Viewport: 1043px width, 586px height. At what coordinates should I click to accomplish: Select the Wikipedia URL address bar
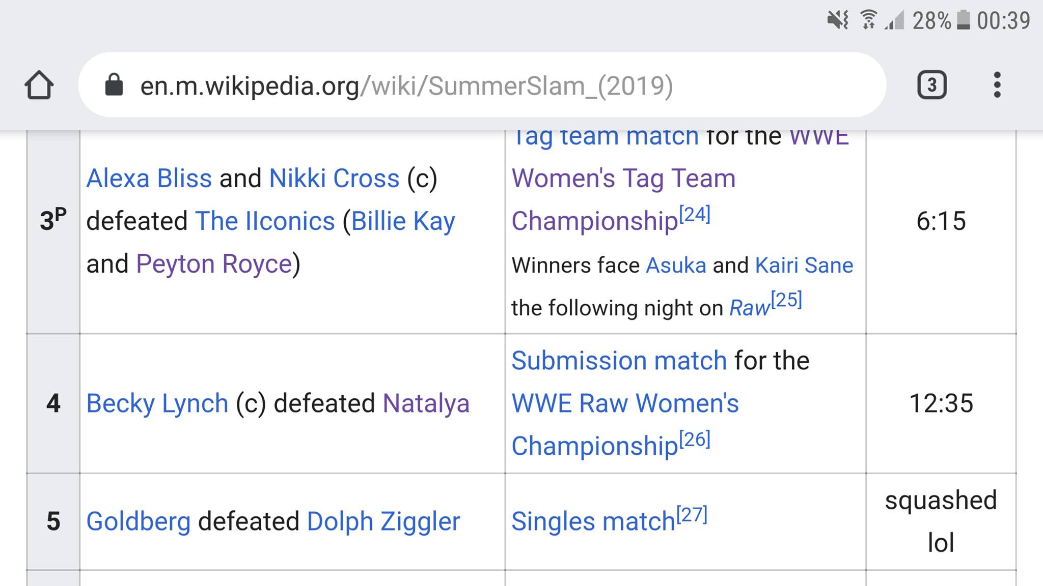pyautogui.click(x=482, y=85)
